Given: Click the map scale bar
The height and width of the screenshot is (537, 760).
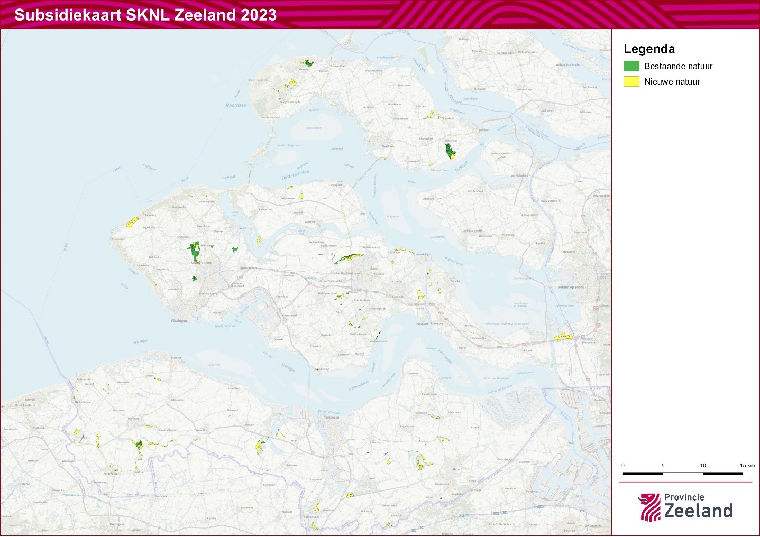Looking at the screenshot, I should pos(683,474).
